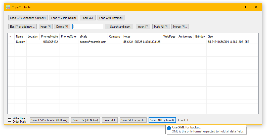Viewport: 269px width, 137px height.
Task: Close the CopyContacts window
Action: 256,7
